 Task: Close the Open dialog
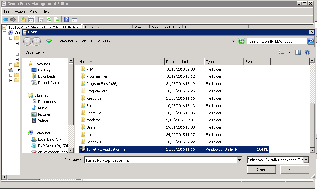click(312, 32)
